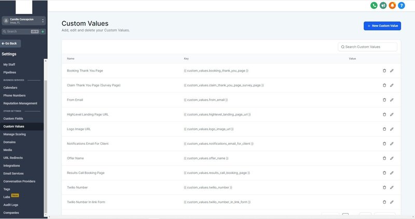Edit HighLevel Landing Page URL value
Image resolution: width=415 pixels, height=219 pixels.
coord(392,114)
